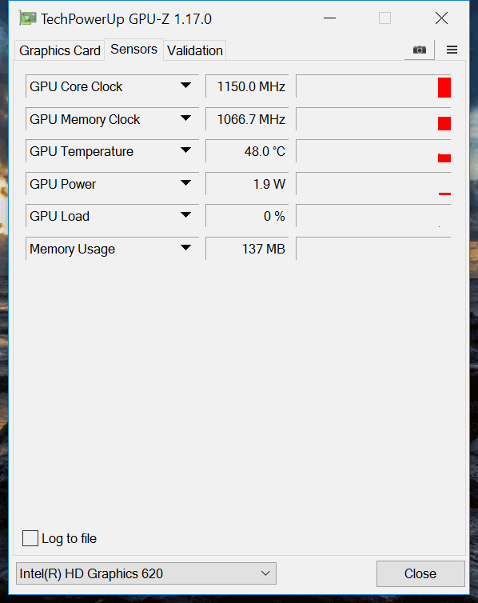Viewport: 478px width, 603px height.
Task: Click the GPU Temperature history graph
Action: tap(373, 151)
